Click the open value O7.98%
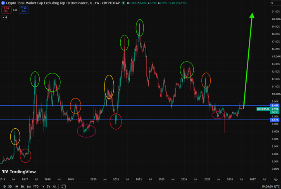This screenshot has height=189, width=281. (132, 3)
